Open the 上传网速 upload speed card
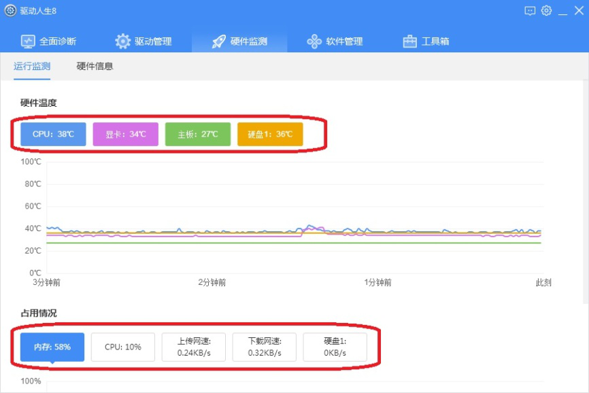This screenshot has height=393, width=589. (x=193, y=347)
